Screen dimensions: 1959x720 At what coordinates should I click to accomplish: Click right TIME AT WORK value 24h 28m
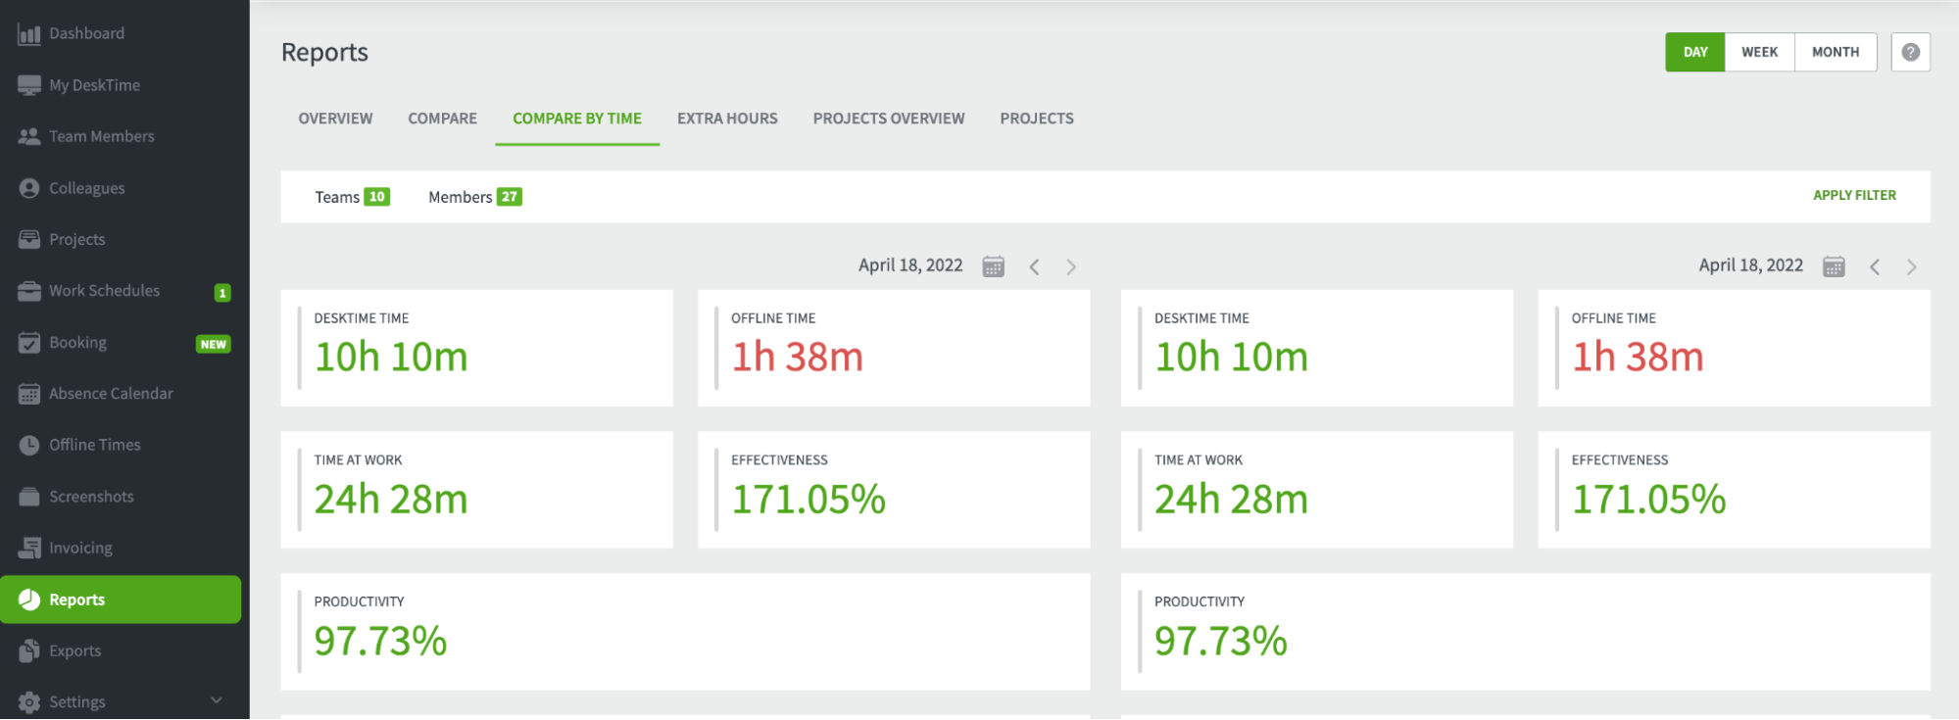[1231, 499]
